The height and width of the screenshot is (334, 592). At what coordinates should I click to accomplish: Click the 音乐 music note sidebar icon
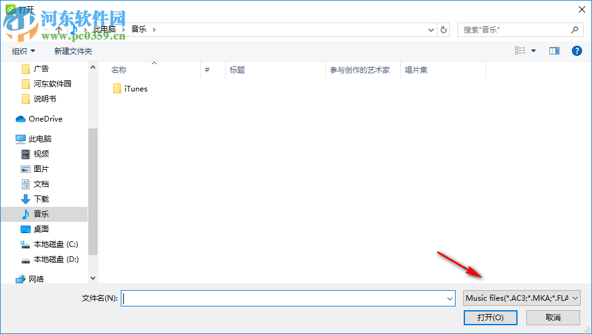(25, 214)
